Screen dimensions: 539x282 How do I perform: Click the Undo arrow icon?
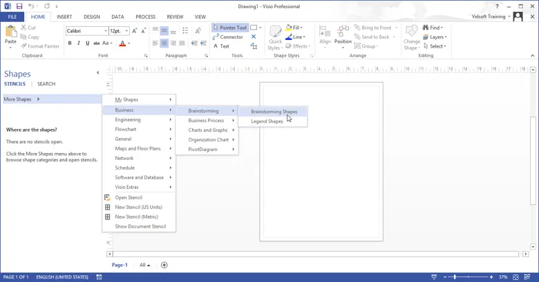point(31,6)
